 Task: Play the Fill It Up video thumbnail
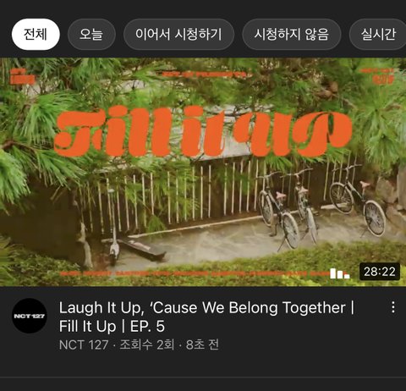[203, 172]
